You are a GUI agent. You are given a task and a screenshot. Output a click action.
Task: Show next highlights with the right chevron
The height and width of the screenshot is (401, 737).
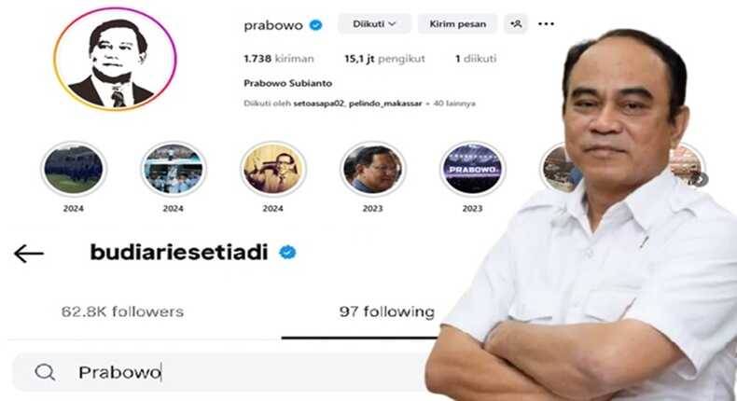pos(701,179)
